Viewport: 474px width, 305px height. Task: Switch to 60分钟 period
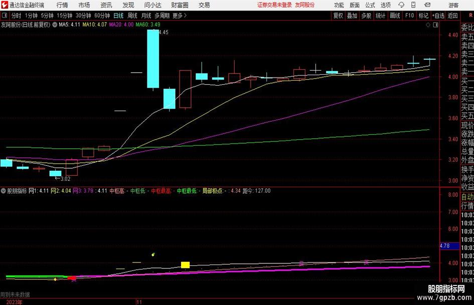102,16
